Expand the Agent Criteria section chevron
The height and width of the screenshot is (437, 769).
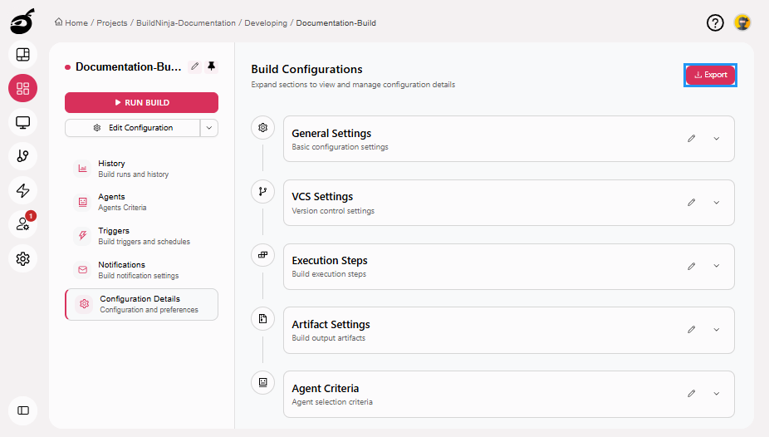coord(717,393)
